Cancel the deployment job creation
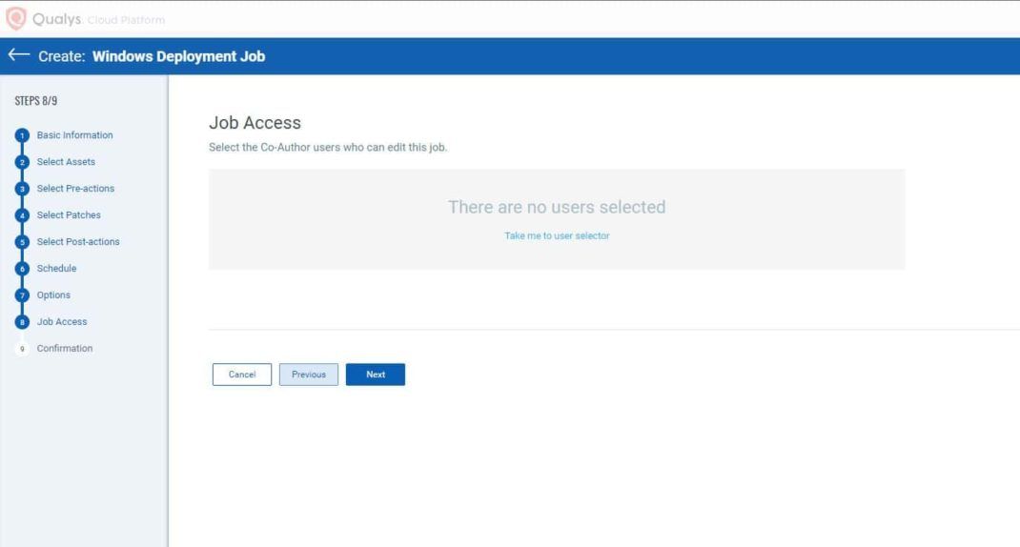 click(242, 375)
